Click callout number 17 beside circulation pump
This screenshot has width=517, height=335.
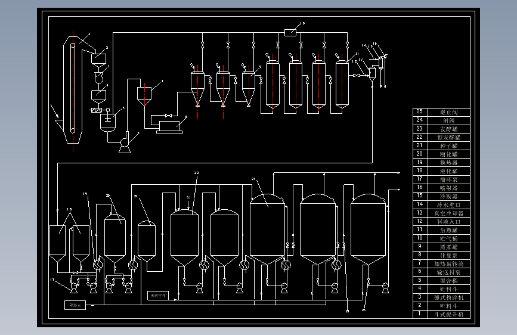pyautogui.click(x=52, y=280)
